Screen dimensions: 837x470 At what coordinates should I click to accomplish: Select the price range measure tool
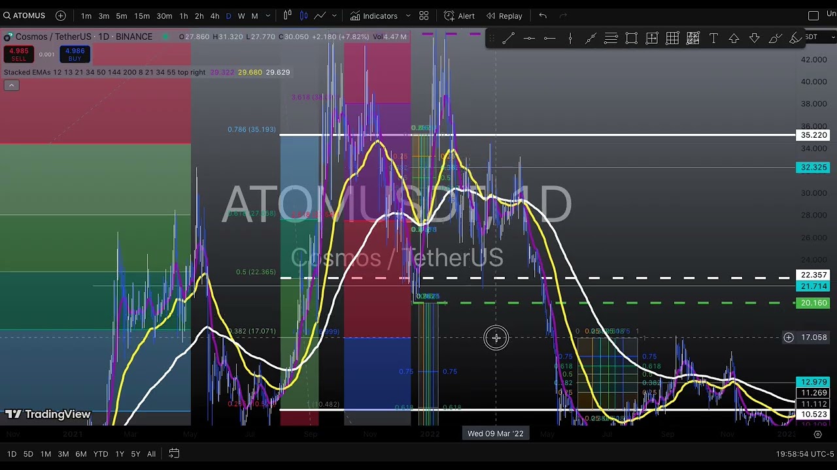coord(652,39)
